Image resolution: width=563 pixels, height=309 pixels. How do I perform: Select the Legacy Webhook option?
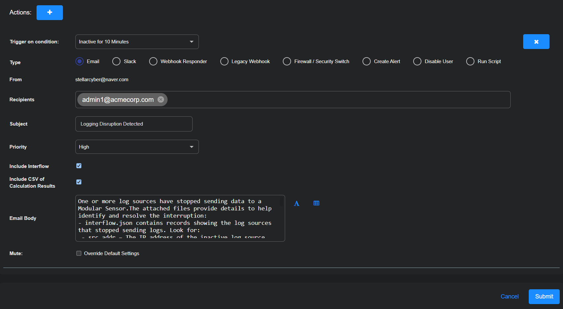224,61
